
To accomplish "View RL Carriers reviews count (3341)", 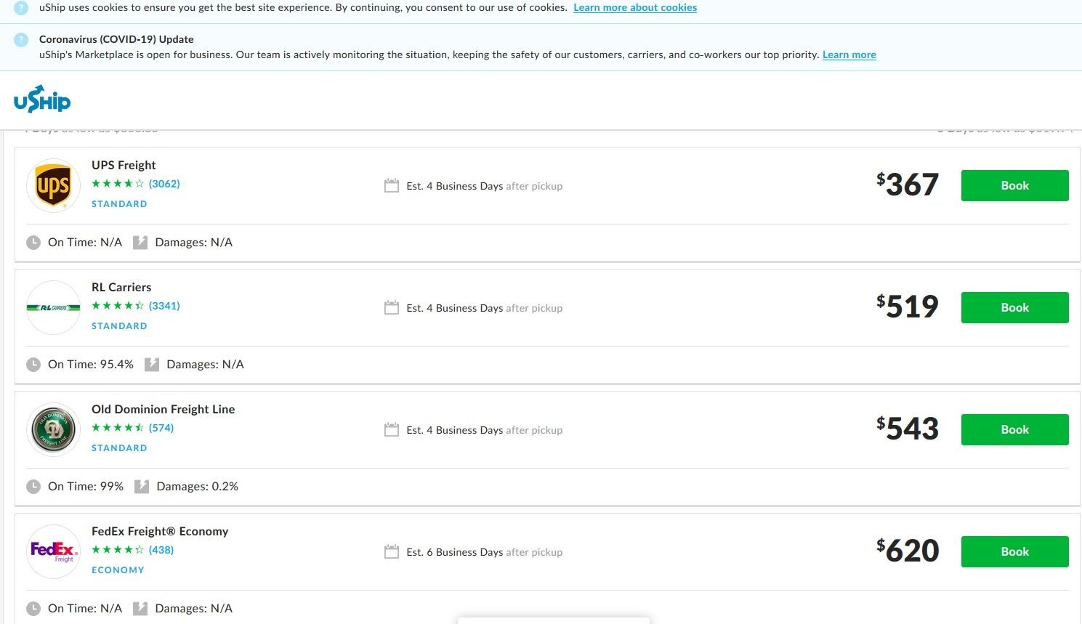I will tap(164, 306).
